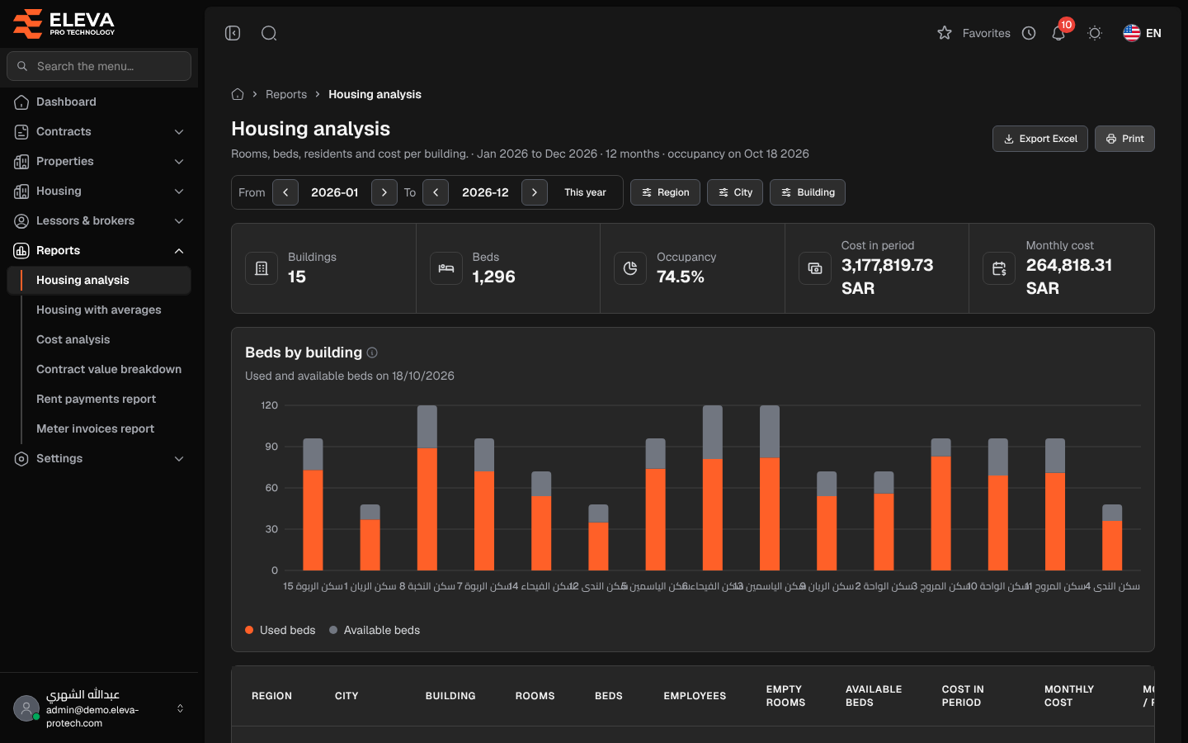
Task: Expand Lessors & brokers menu
Action: pos(99,220)
